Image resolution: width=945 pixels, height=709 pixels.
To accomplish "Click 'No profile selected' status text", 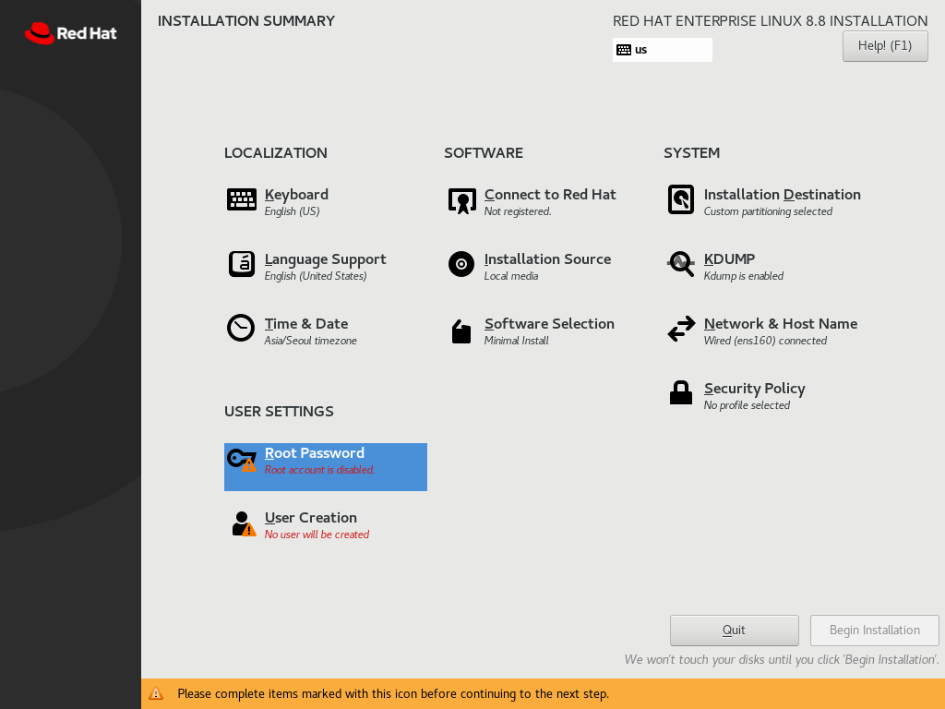I will 747,405.
